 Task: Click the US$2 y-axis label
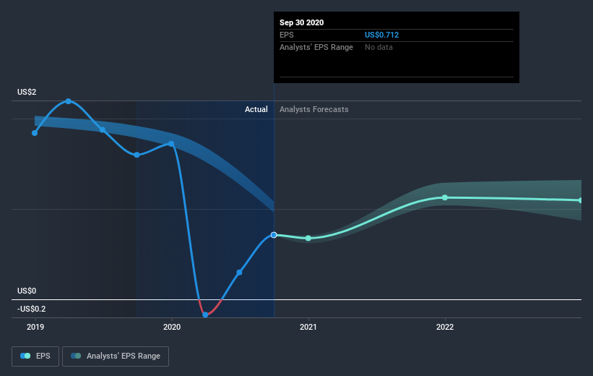click(27, 92)
